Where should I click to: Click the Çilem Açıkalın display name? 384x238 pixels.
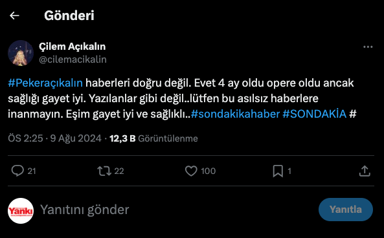pos(73,47)
